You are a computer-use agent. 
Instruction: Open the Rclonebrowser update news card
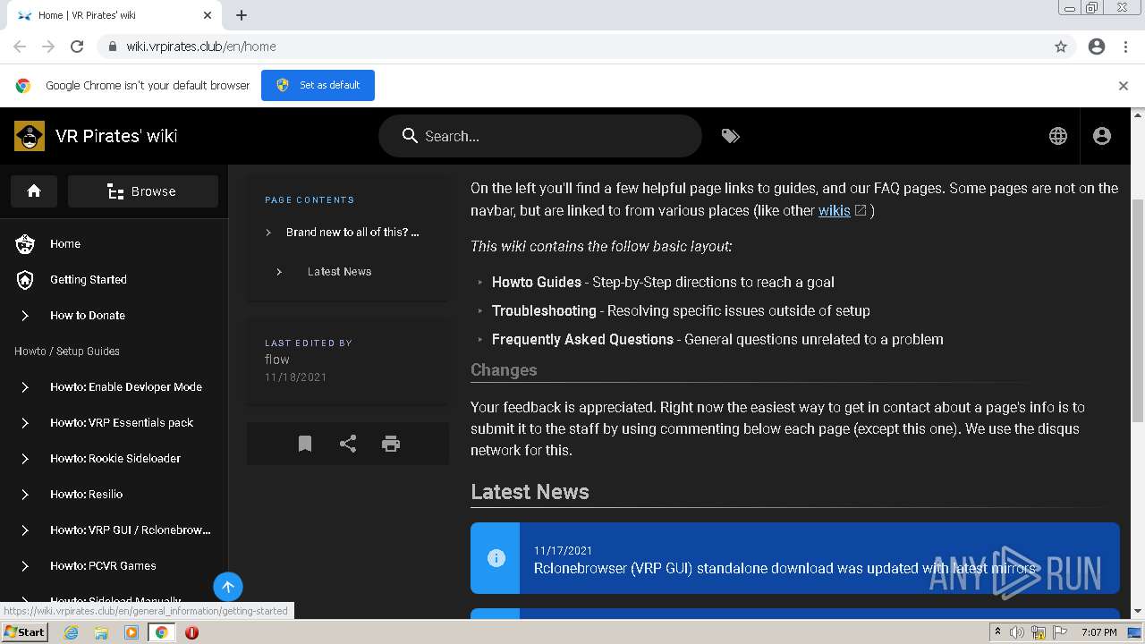point(795,558)
